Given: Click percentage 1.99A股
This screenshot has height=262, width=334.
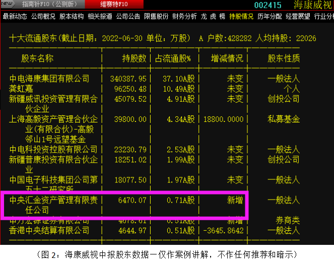Looking at the screenshot, I should tap(181, 160).
